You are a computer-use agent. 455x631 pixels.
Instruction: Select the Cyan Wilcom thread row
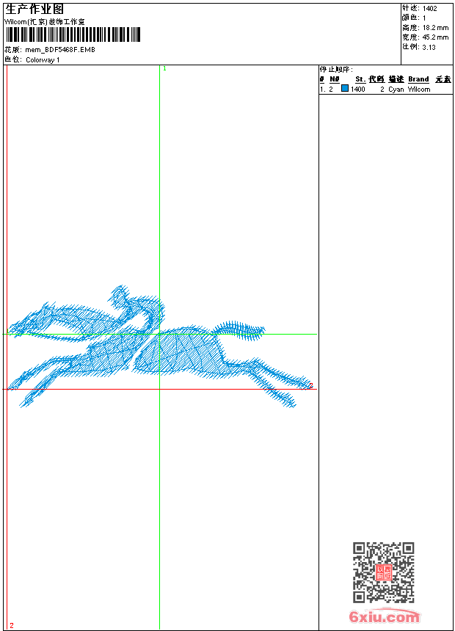coord(385,90)
